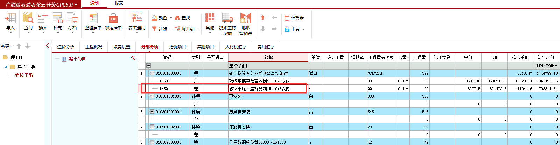Image resolution: width=560 pixels, height=145 pixels.
Task: Open the 查询 (Query) tool
Action: [x=28, y=19]
